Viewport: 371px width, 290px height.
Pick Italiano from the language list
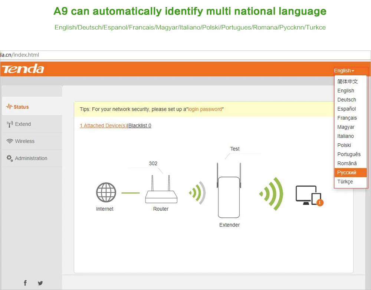[351, 136]
